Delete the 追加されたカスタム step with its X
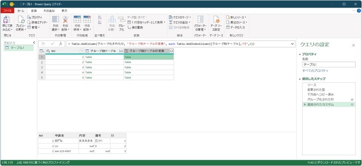The width and height of the screenshot is (362, 166). tap(305, 105)
